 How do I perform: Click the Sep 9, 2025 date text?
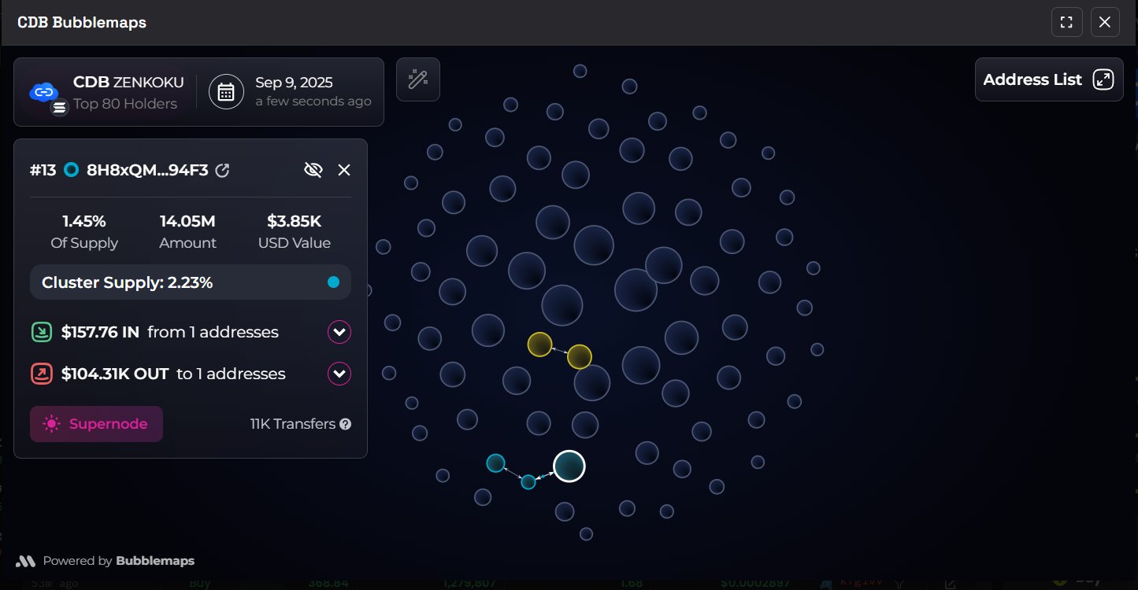coord(294,83)
